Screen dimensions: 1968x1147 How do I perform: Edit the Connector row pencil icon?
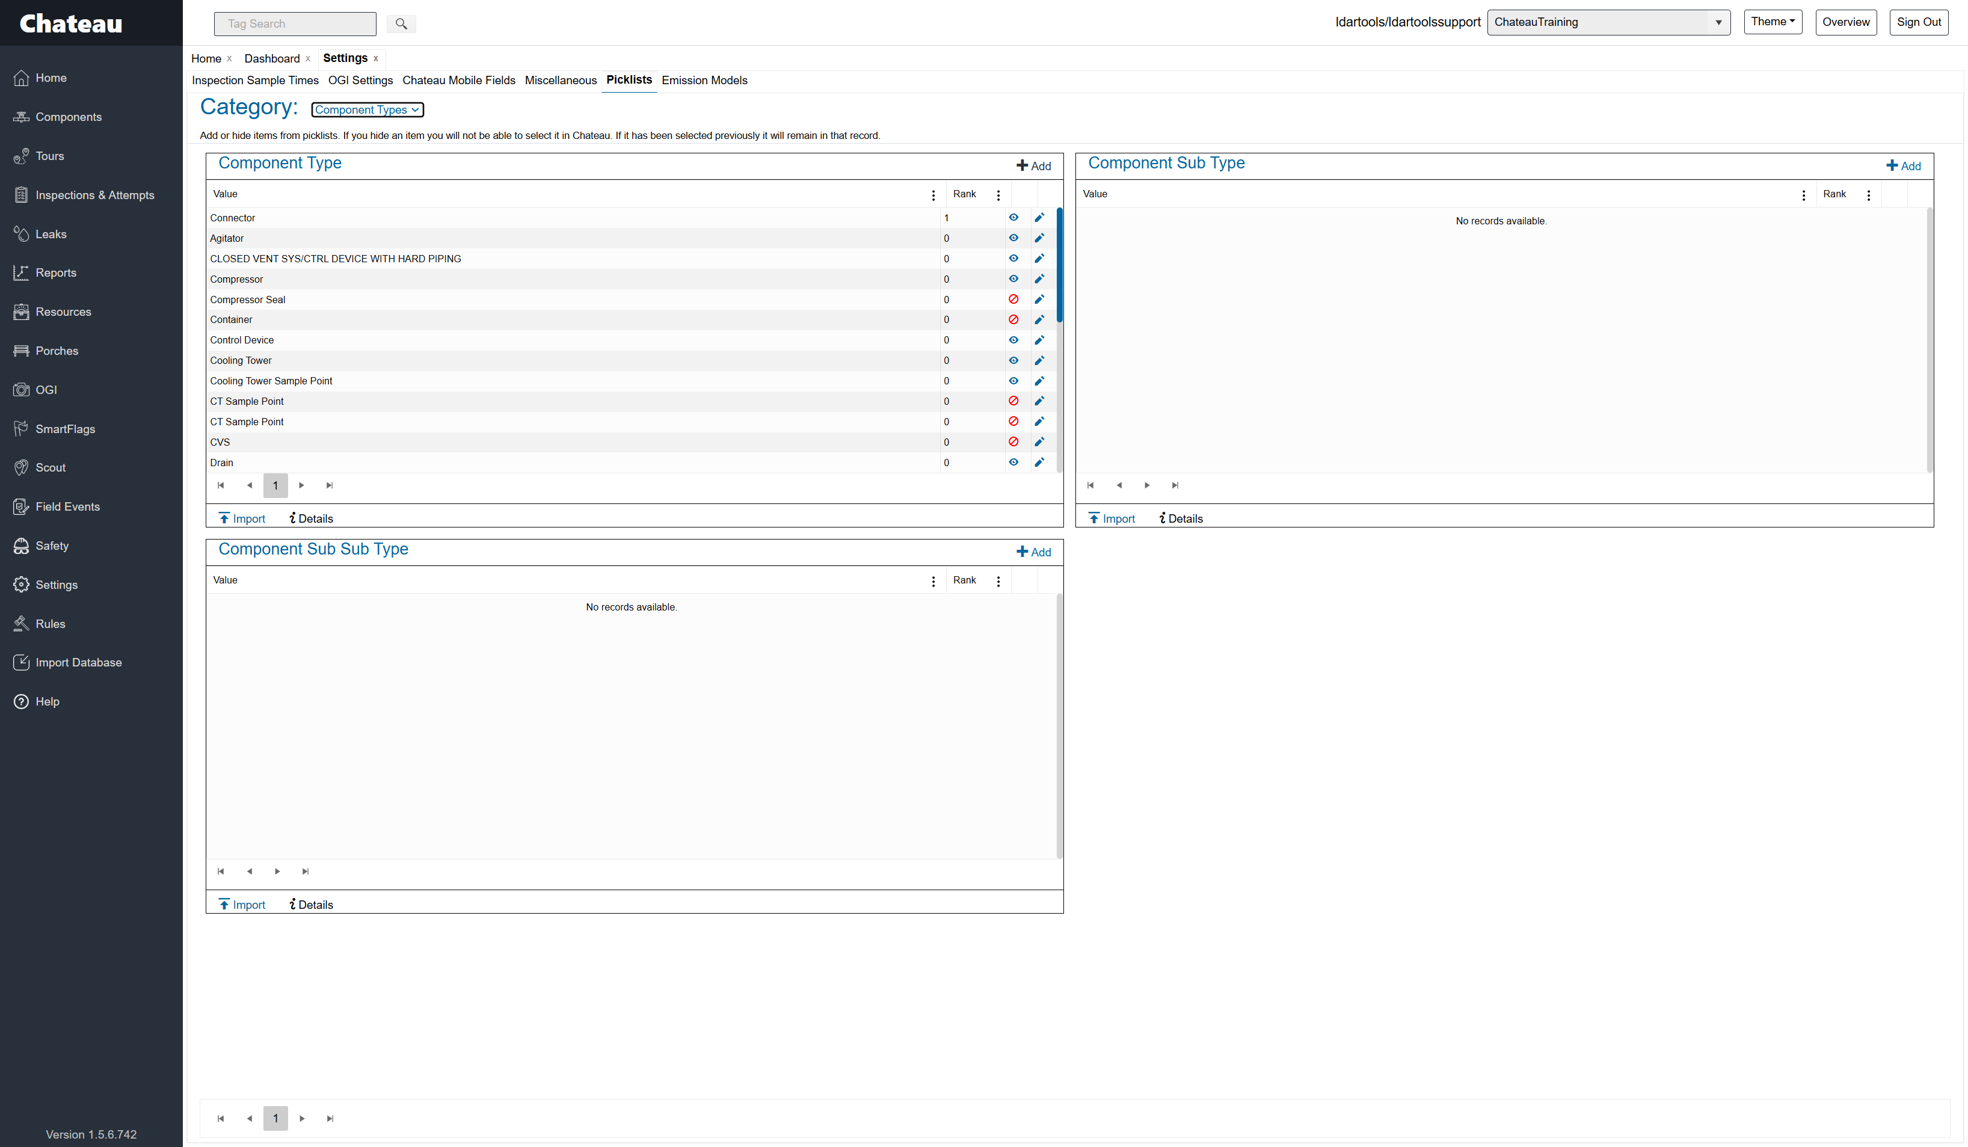[1039, 218]
